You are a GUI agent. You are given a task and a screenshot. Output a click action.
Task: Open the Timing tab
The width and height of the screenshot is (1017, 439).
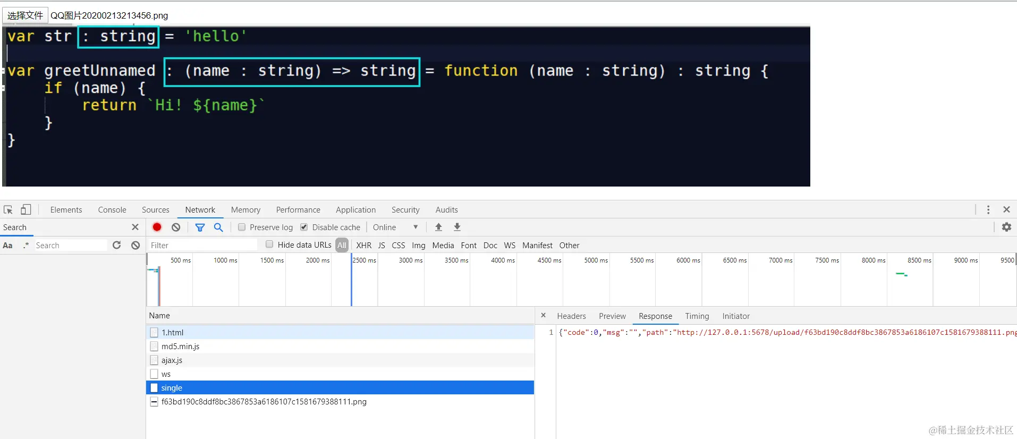(x=697, y=316)
